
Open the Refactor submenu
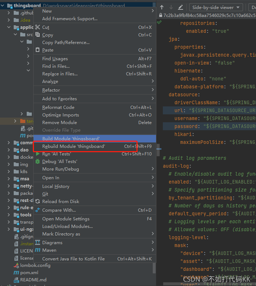coord(95,90)
